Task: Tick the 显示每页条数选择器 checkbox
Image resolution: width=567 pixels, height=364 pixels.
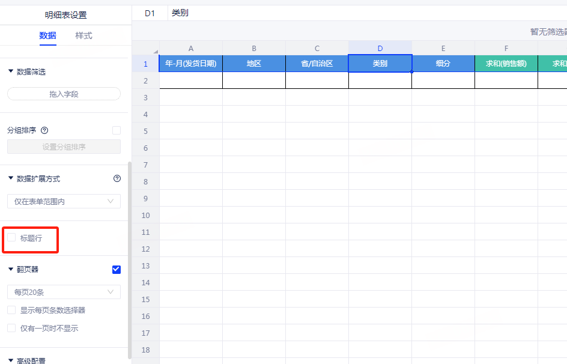Action: (11, 310)
